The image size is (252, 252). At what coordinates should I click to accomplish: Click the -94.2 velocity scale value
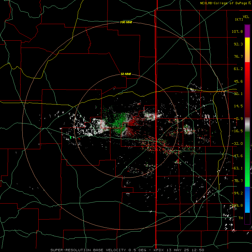click(237, 193)
